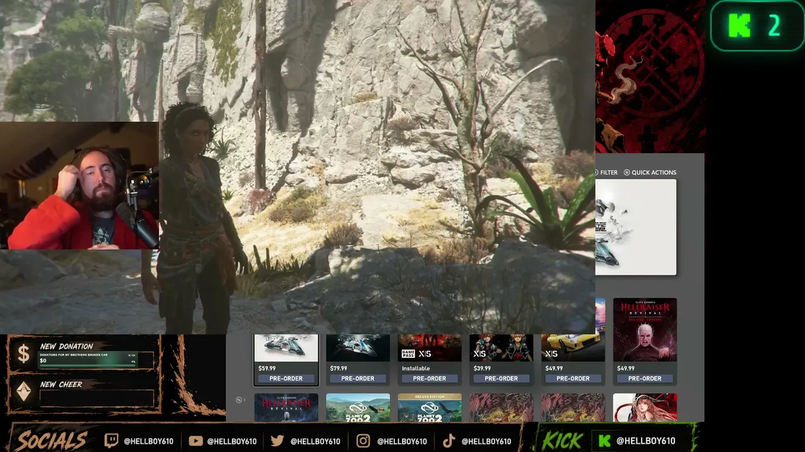Pre-order the $59.99 game

(x=286, y=379)
